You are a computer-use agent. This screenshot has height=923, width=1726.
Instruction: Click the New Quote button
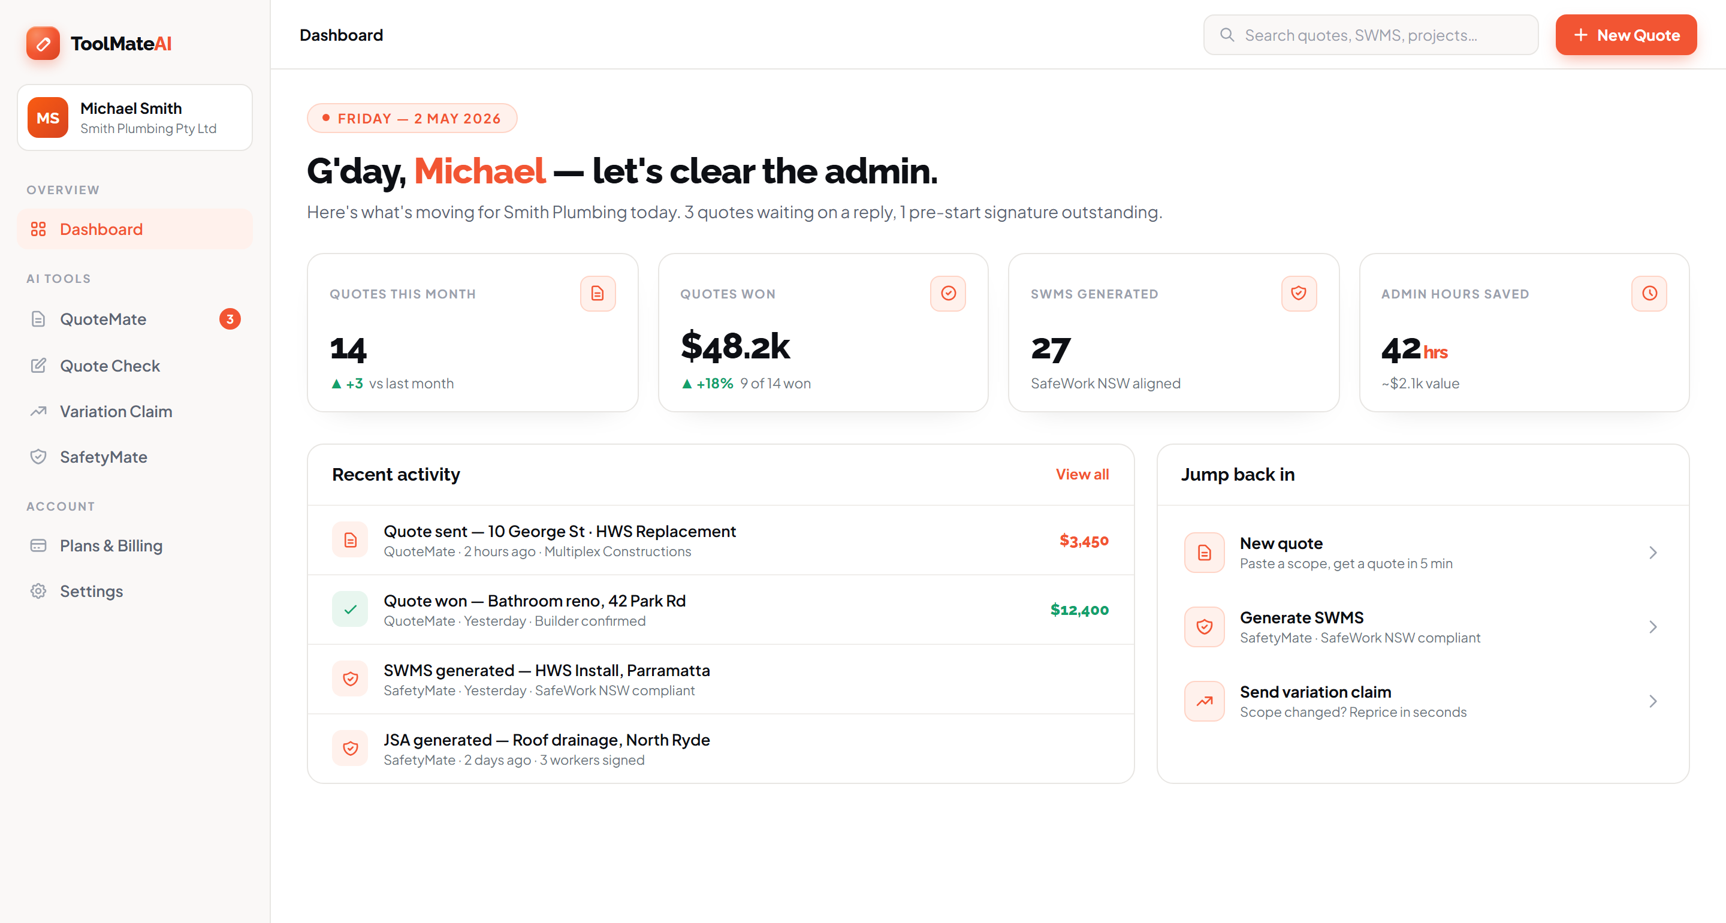(1625, 35)
